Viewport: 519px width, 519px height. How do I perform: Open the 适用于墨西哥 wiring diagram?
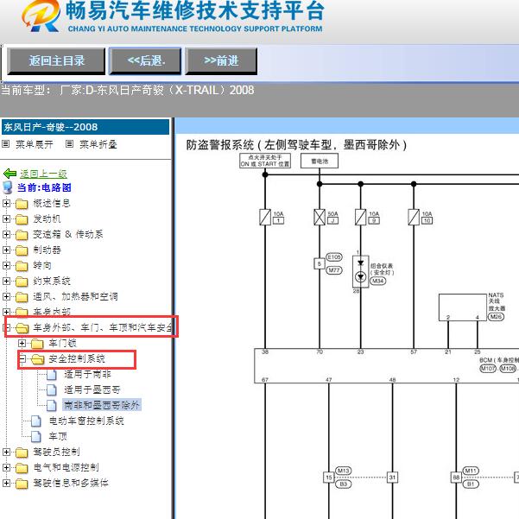92,390
